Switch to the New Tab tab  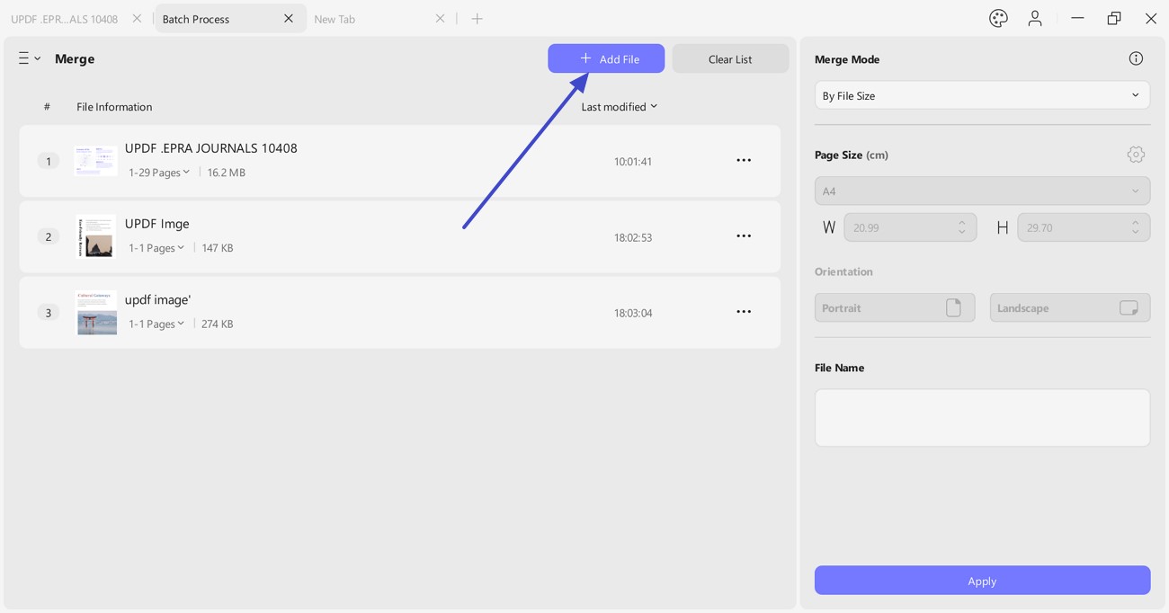coord(334,19)
